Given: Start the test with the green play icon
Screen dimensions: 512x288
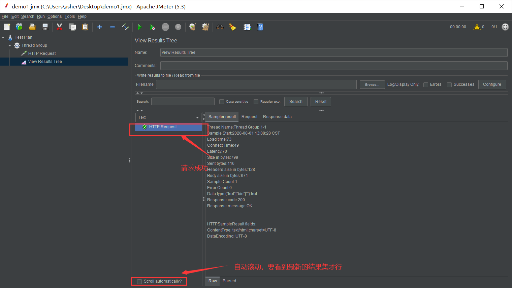Looking at the screenshot, I should tap(140, 27).
